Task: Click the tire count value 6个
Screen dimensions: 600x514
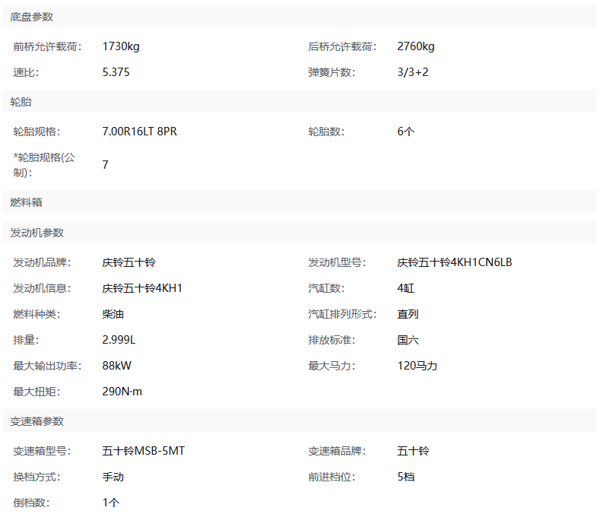Action: [x=406, y=132]
